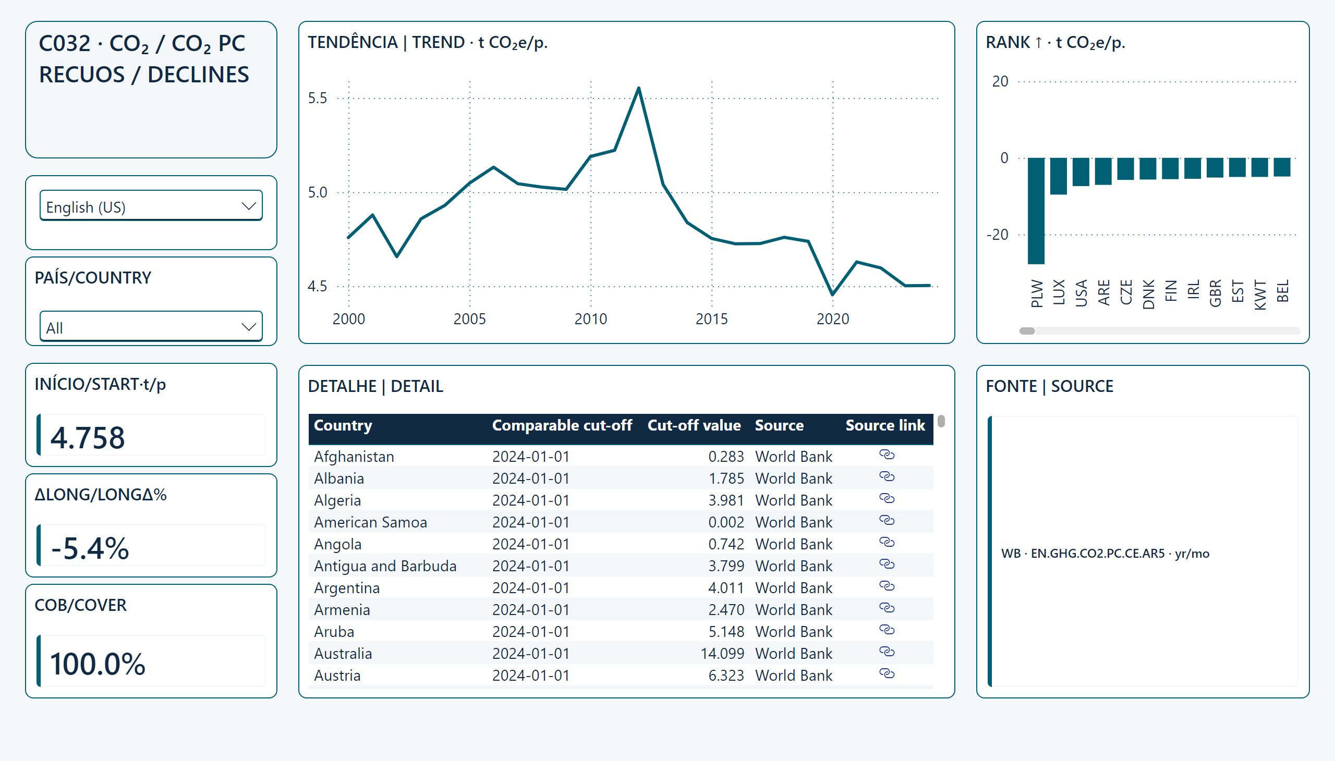Image resolution: width=1335 pixels, height=761 pixels.
Task: Click the World Bank source cell for Argentina
Action: 793,588
